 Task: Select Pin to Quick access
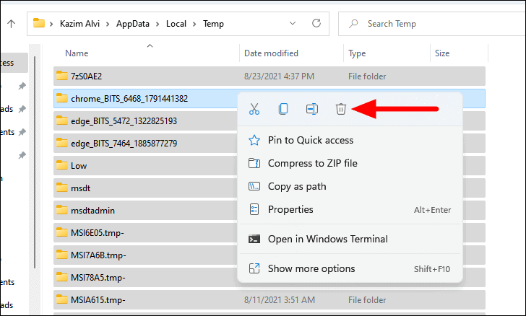pyautogui.click(x=350, y=140)
